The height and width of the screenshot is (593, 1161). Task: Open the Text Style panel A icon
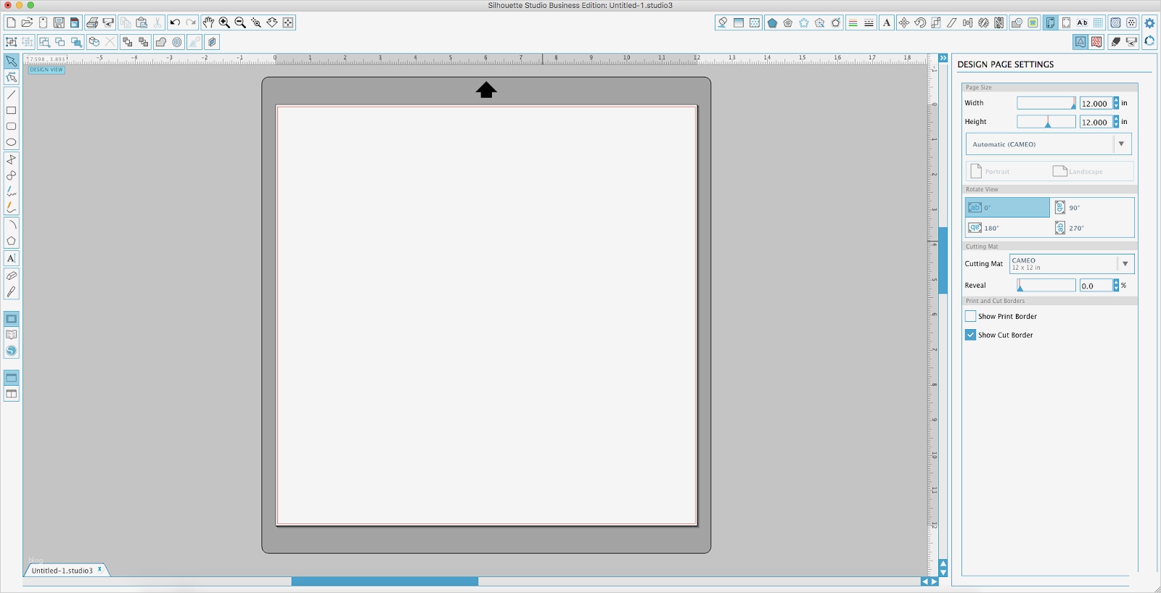click(x=887, y=22)
